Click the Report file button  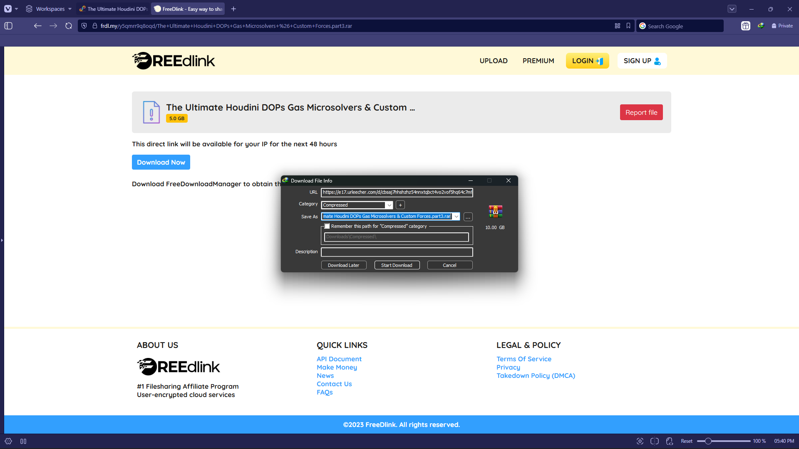coord(641,112)
